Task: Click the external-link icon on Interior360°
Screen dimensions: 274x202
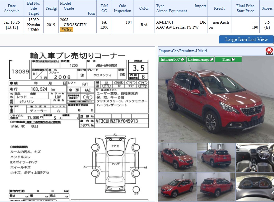Action: 183,59
